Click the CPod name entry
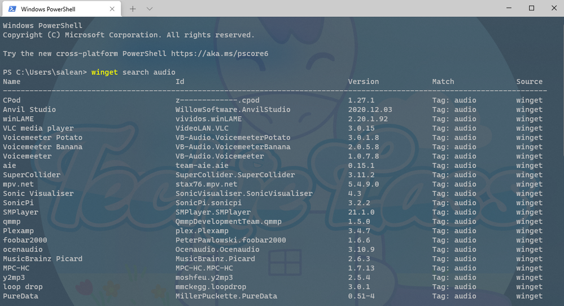This screenshot has width=564, height=306. tap(12, 100)
